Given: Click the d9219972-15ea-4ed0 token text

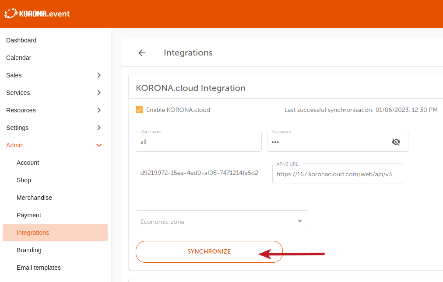Looking at the screenshot, I should [199, 173].
